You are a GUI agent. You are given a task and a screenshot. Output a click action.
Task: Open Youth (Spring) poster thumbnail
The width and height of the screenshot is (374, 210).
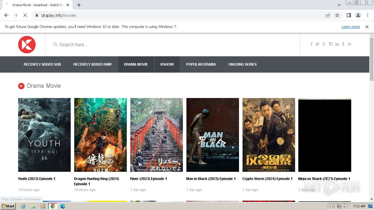[44, 135]
